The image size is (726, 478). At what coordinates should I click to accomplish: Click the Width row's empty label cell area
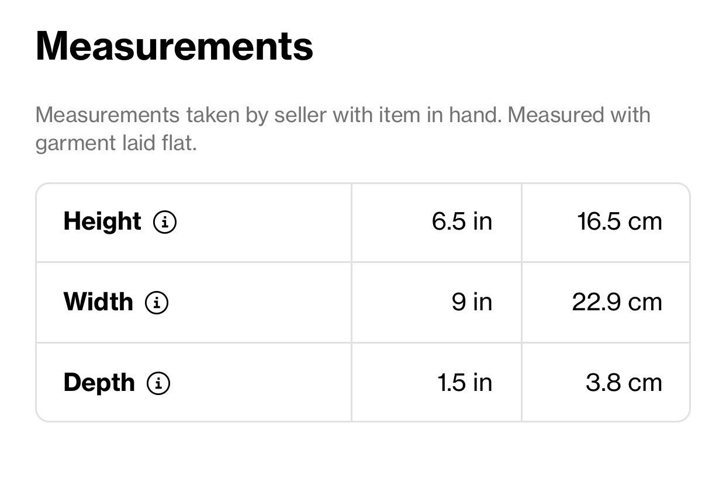click(260, 303)
